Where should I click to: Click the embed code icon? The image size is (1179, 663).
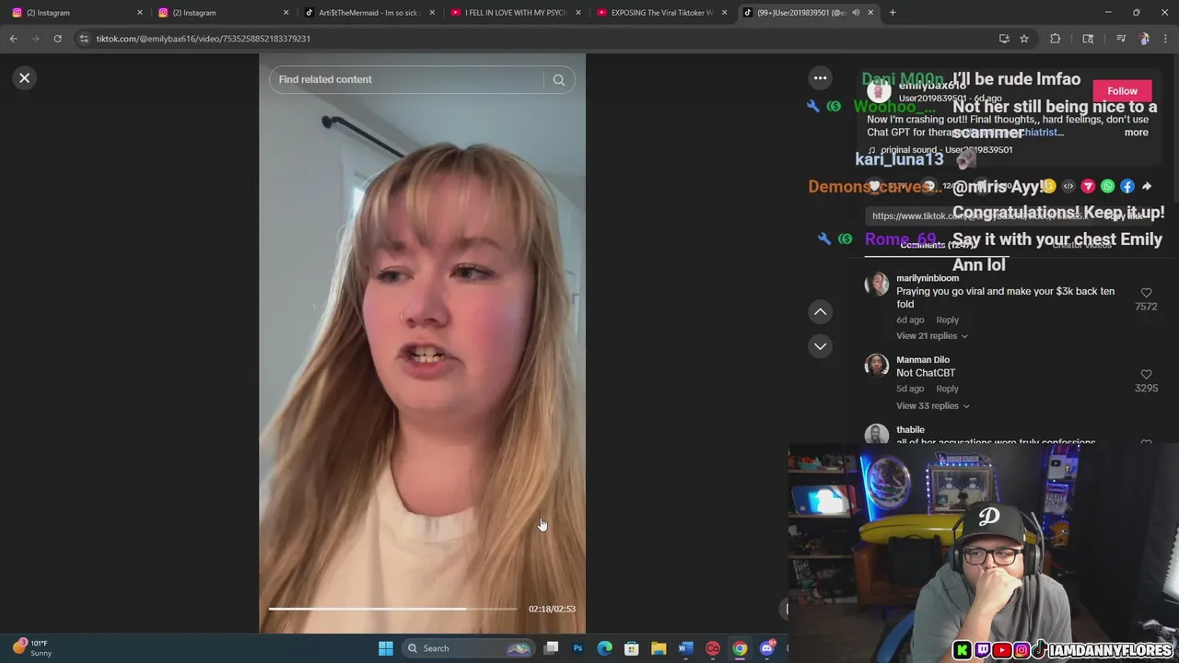pos(1068,186)
